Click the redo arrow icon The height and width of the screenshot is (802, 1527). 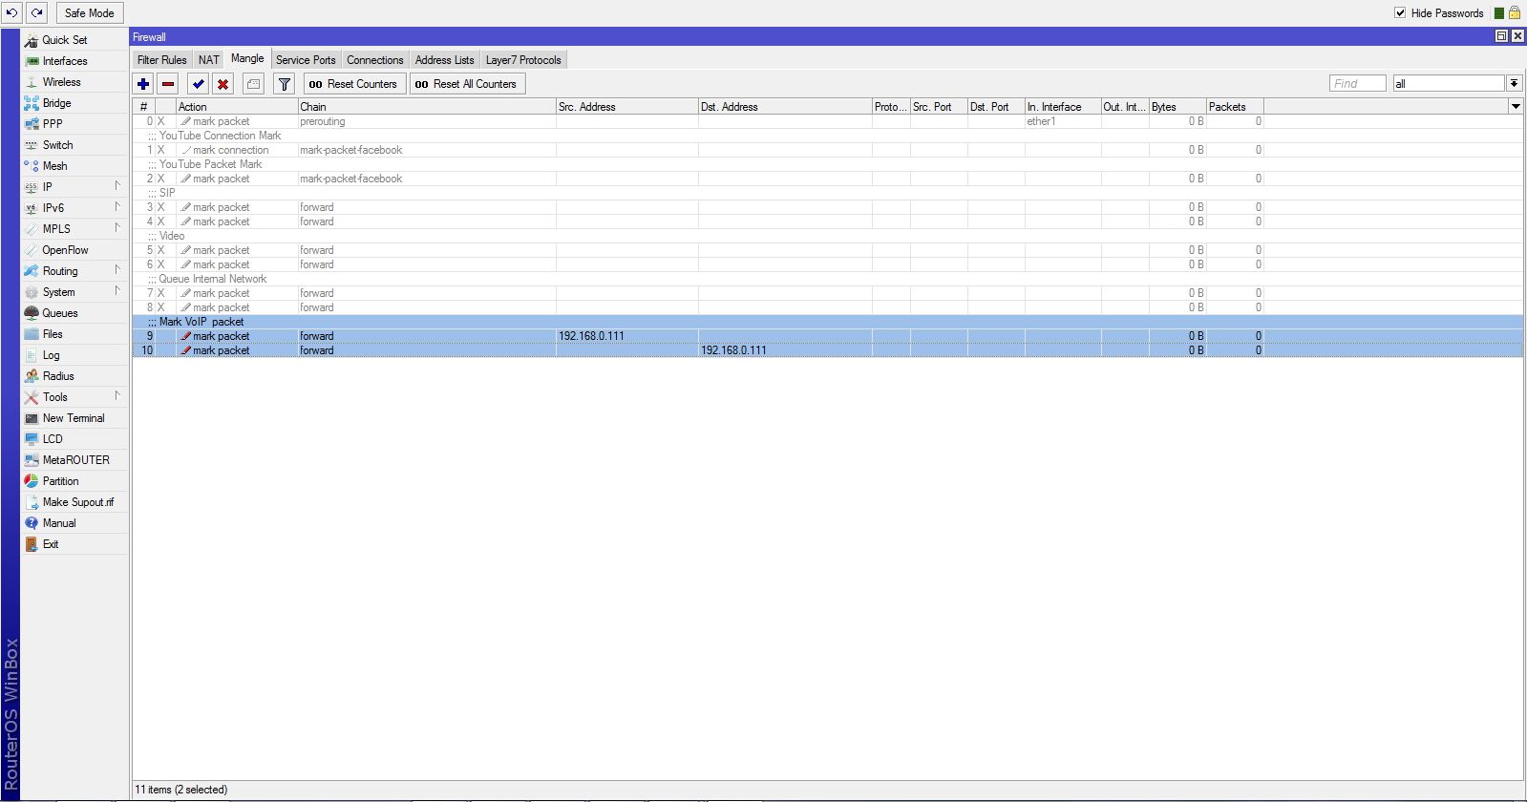tap(36, 13)
